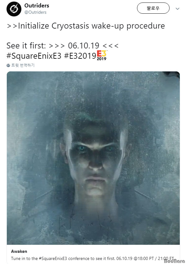Click the BodNara watermark logo
Viewport: 186px width, 264px height.
(x=174, y=261)
